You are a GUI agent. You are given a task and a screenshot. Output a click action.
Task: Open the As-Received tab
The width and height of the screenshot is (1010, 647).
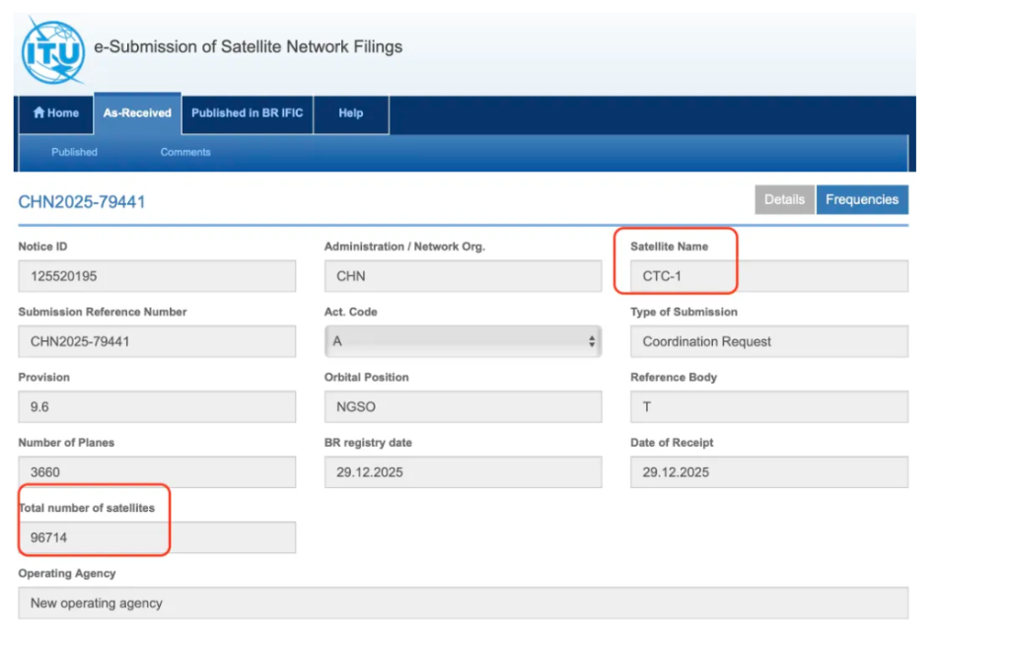tap(137, 113)
